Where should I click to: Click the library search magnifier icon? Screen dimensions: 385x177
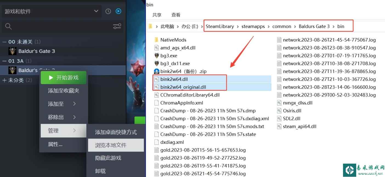[9, 26]
